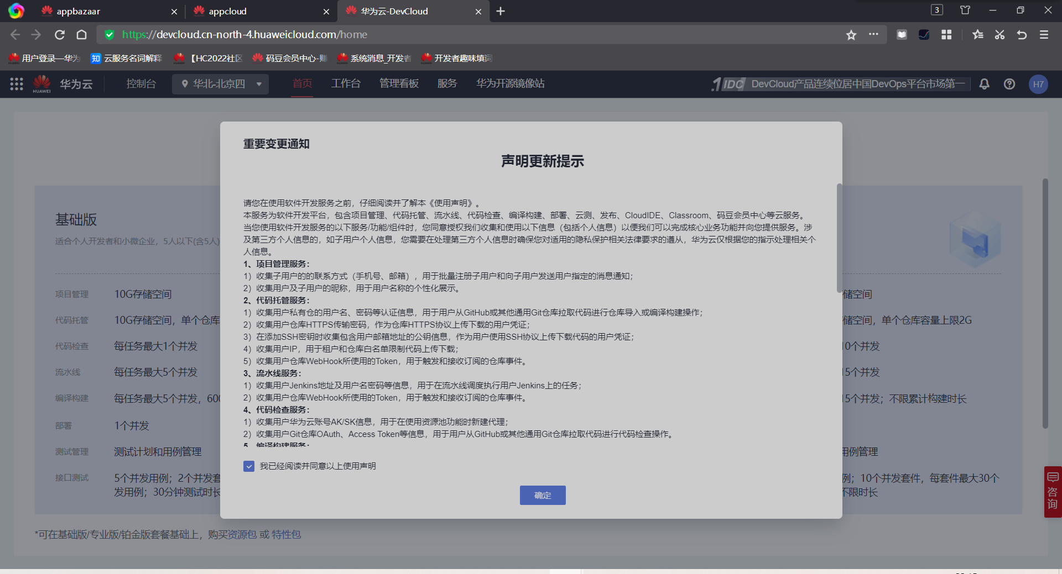Viewport: 1062px width, 574px height.
Task: Open the 开发者趣味填词 bookmark
Action: coord(457,58)
